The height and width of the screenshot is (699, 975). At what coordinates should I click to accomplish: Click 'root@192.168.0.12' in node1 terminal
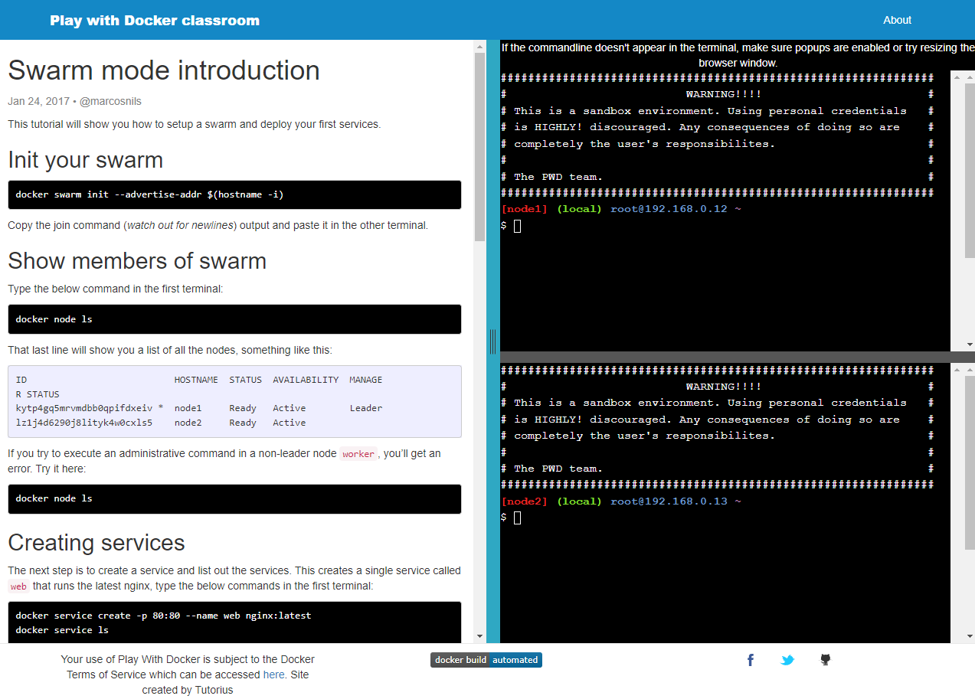pyautogui.click(x=669, y=209)
